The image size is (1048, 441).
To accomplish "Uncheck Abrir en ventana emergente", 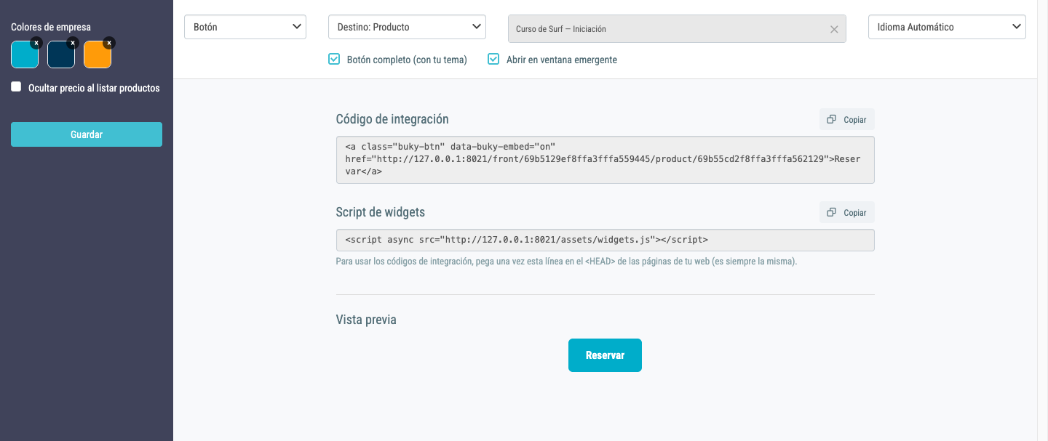I will (493, 59).
